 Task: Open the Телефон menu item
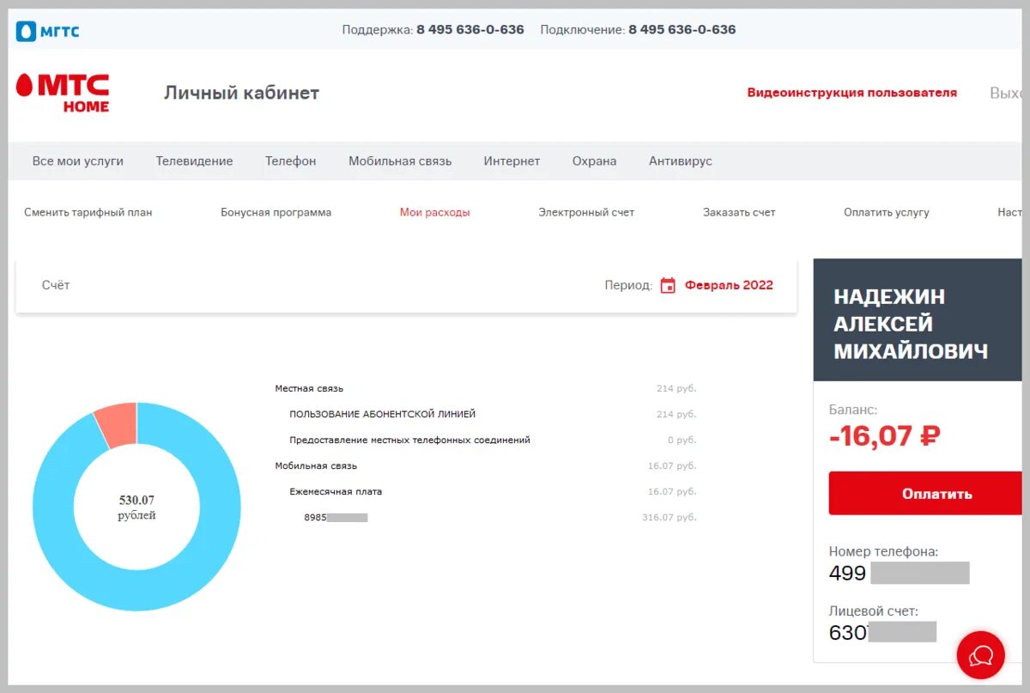pos(290,161)
